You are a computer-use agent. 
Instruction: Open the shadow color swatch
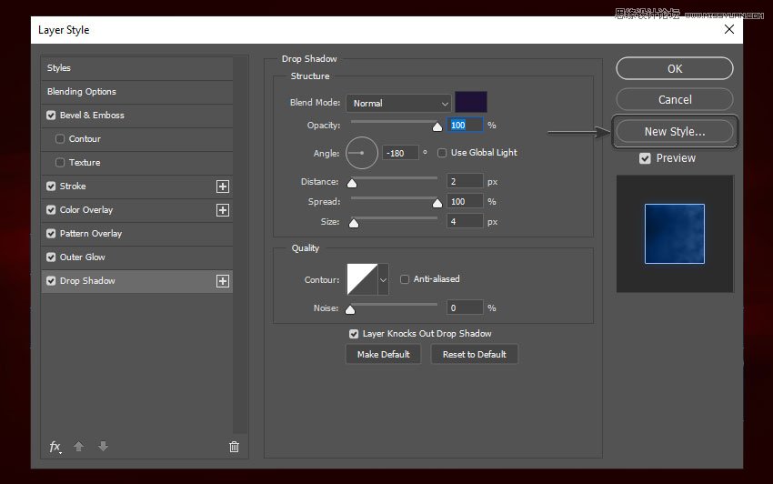[470, 103]
